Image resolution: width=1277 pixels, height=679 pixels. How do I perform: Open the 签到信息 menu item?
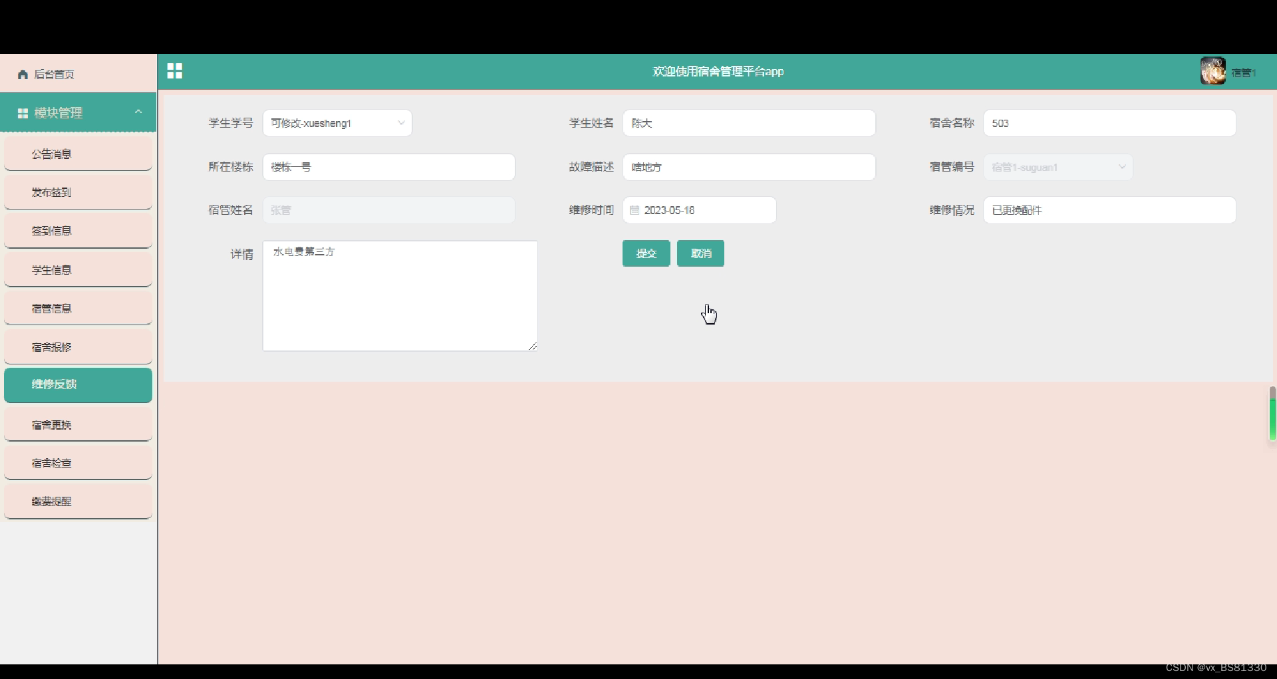pyautogui.click(x=78, y=231)
